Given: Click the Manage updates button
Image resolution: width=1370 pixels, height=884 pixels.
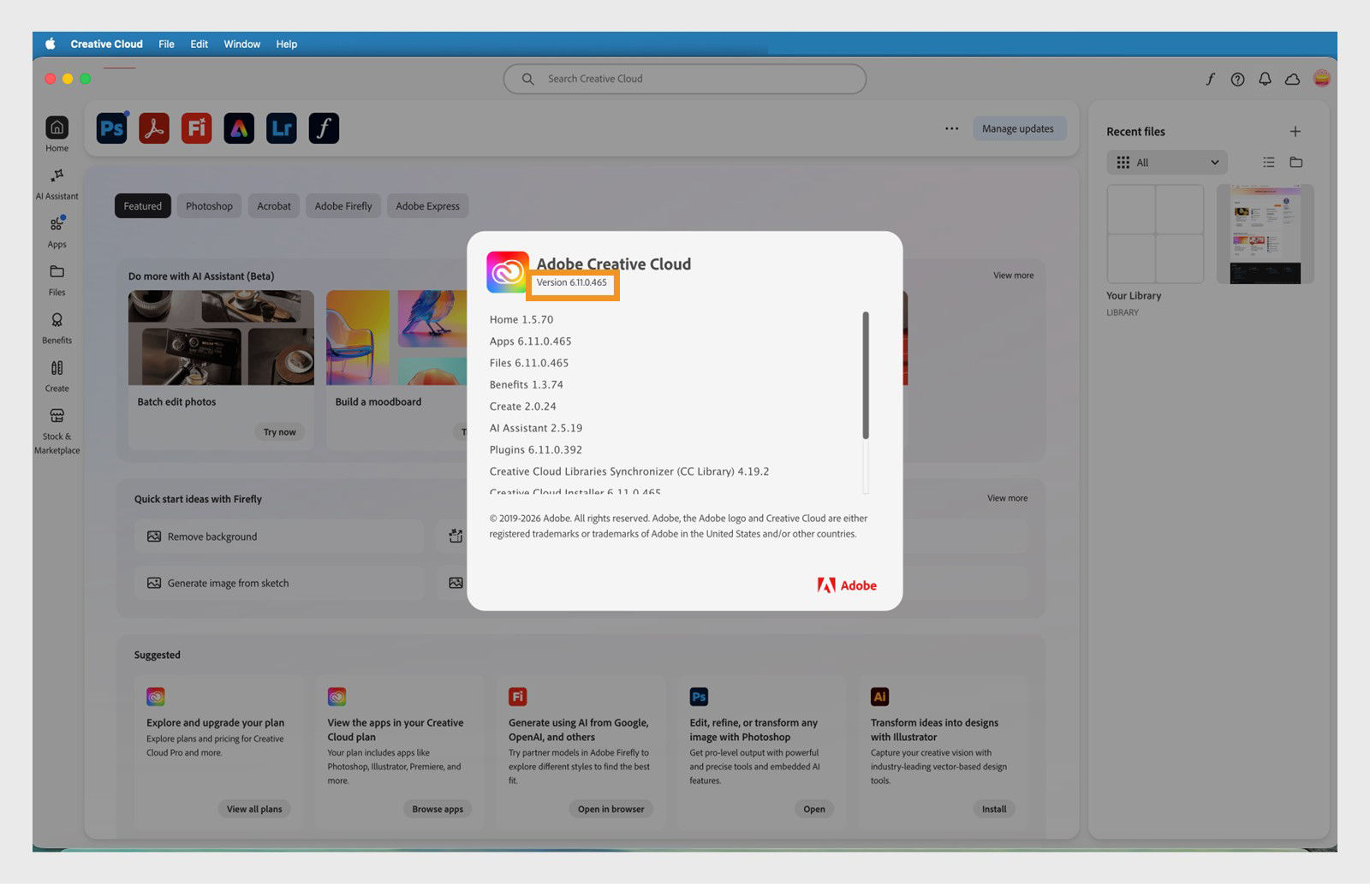Looking at the screenshot, I should tap(1018, 128).
